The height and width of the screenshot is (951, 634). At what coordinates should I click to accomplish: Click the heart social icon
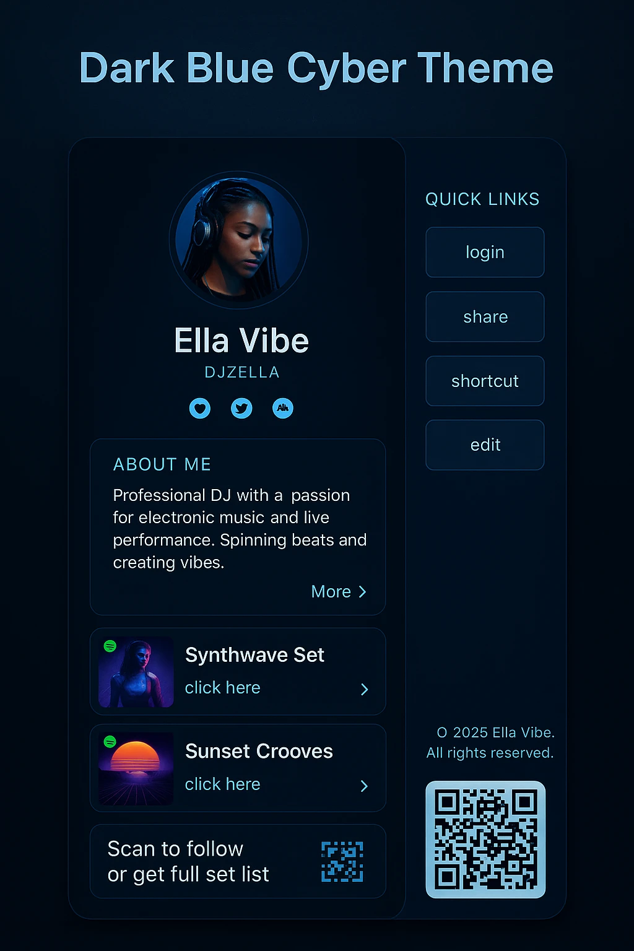200,408
